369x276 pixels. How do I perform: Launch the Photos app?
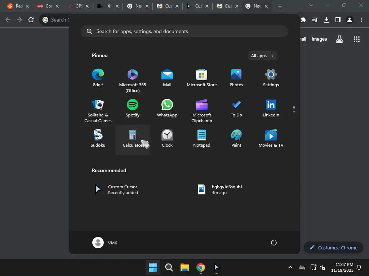tap(236, 78)
